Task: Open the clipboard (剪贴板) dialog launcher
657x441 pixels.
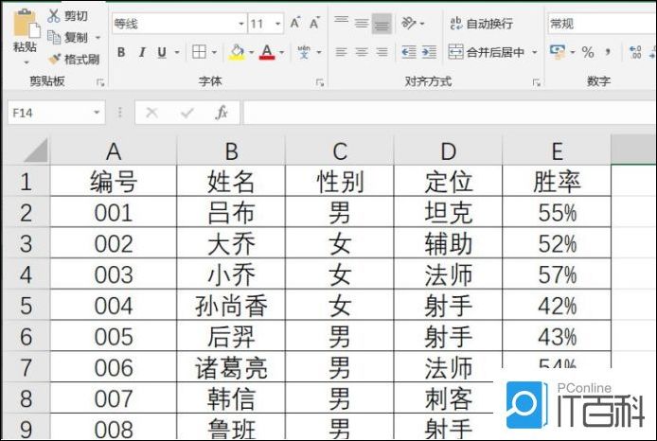Action: click(x=100, y=82)
